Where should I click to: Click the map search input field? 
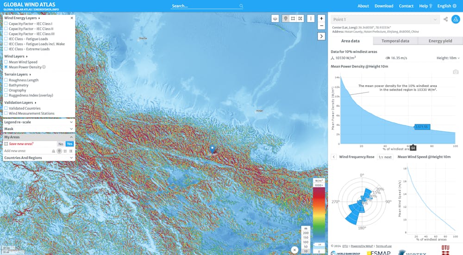coord(206,6)
